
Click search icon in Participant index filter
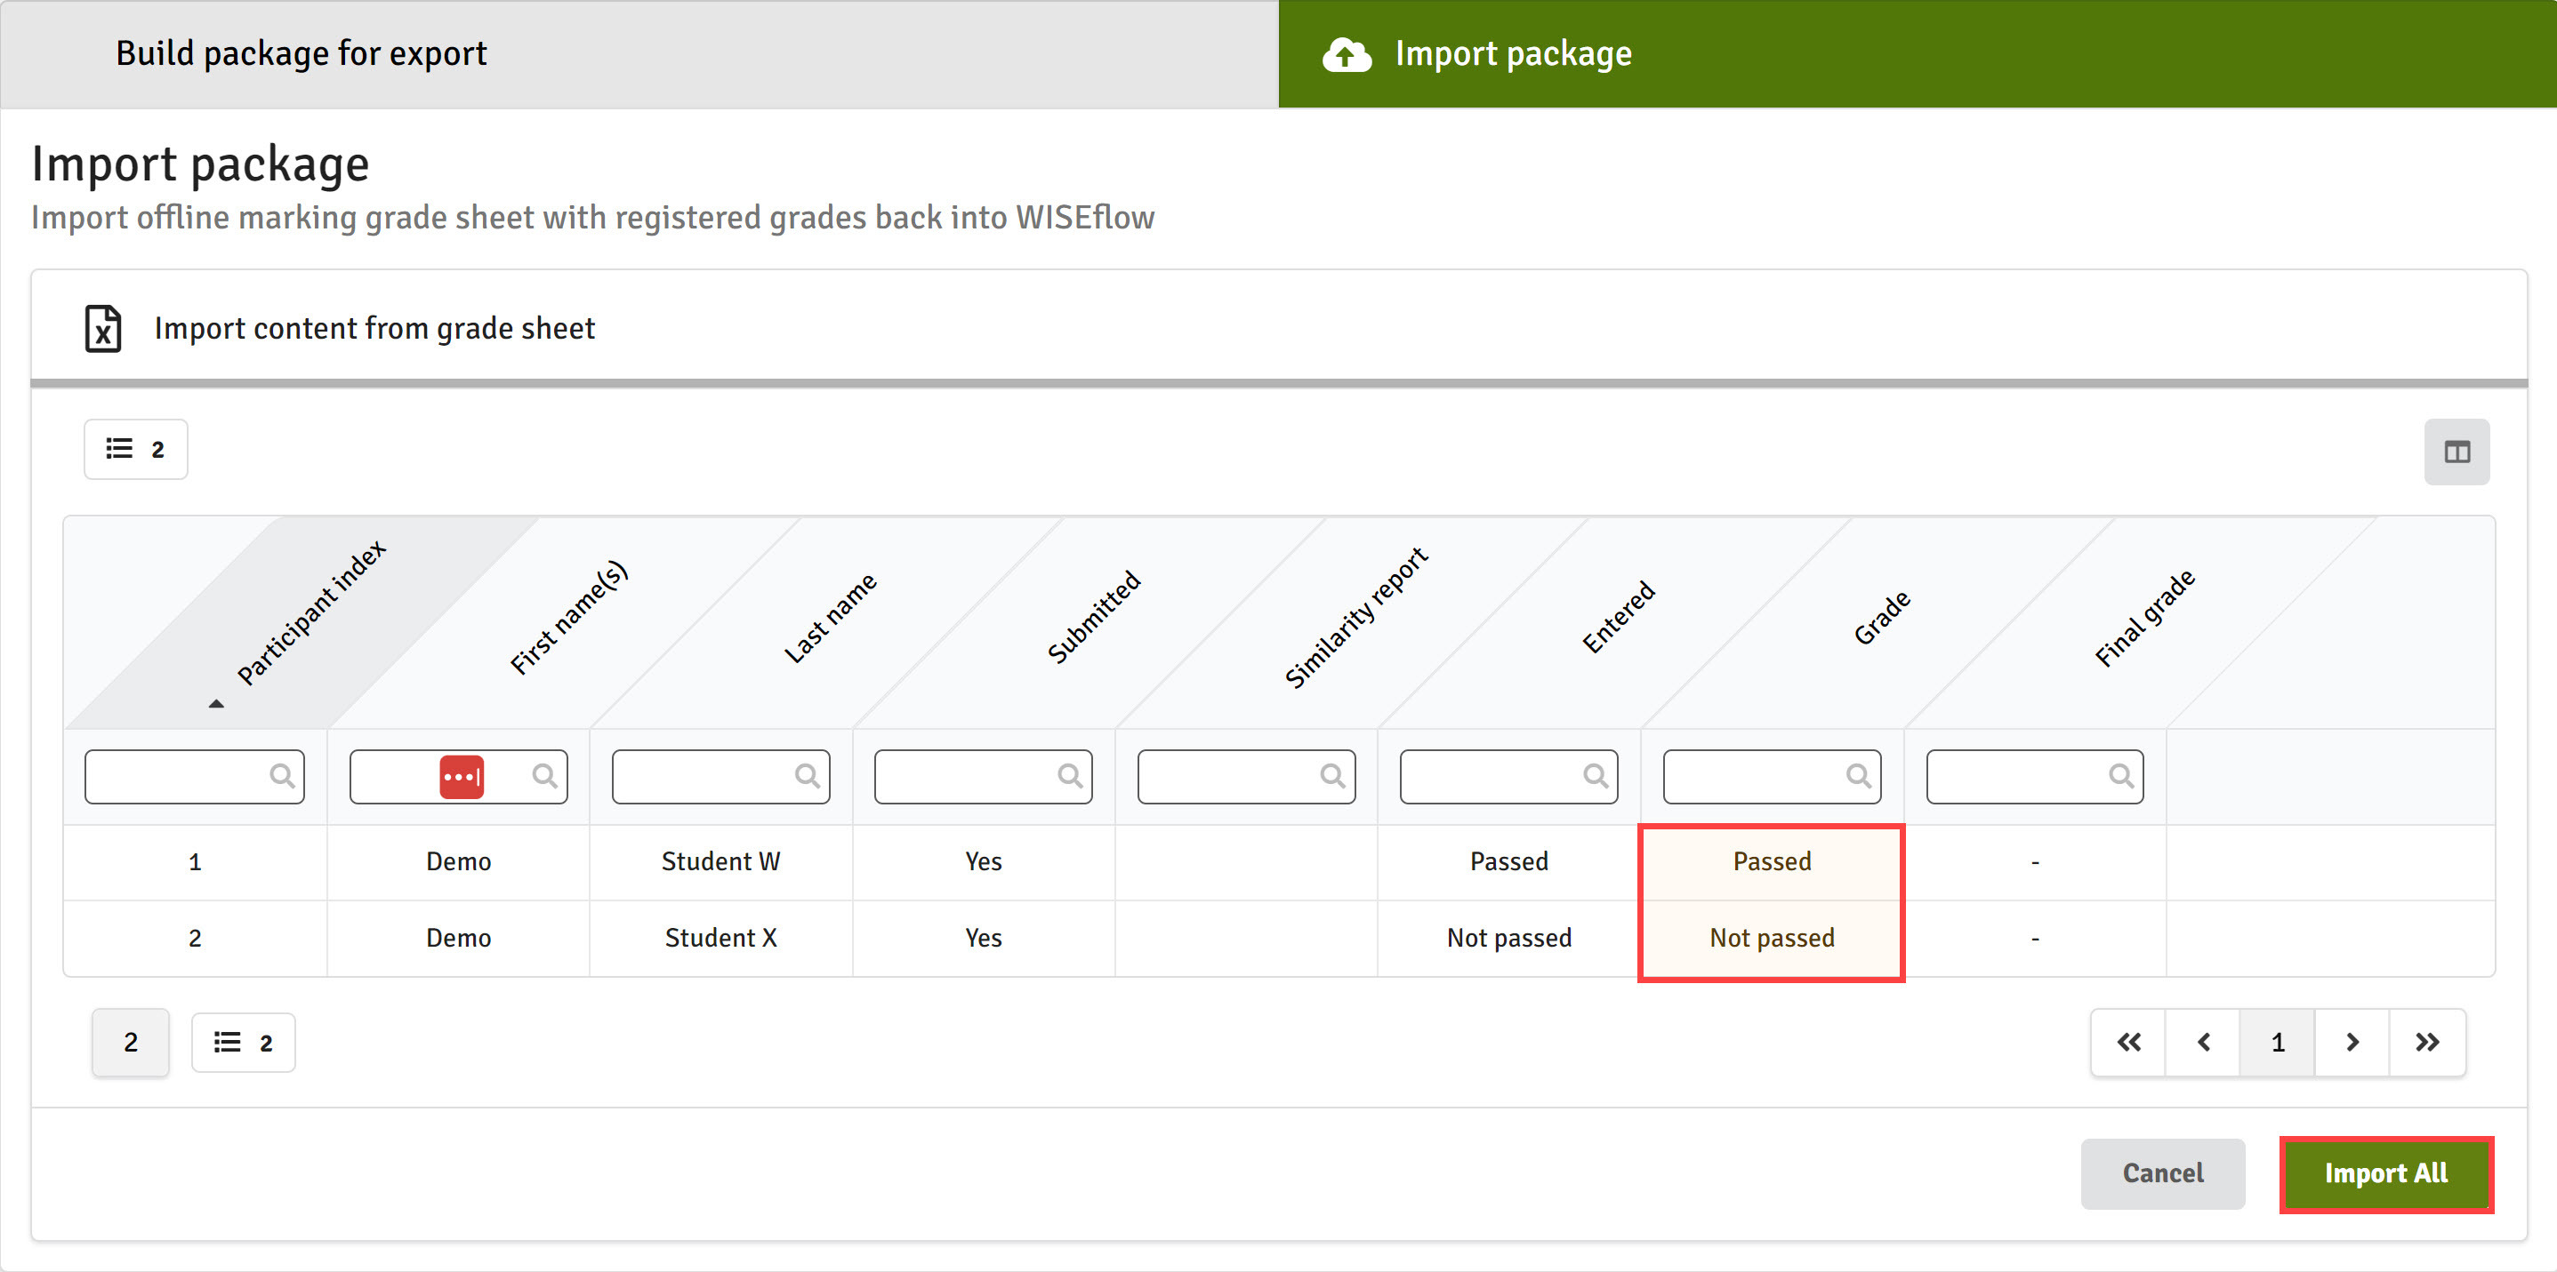point(282,776)
